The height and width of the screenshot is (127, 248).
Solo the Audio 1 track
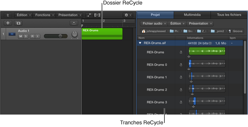point(26,36)
